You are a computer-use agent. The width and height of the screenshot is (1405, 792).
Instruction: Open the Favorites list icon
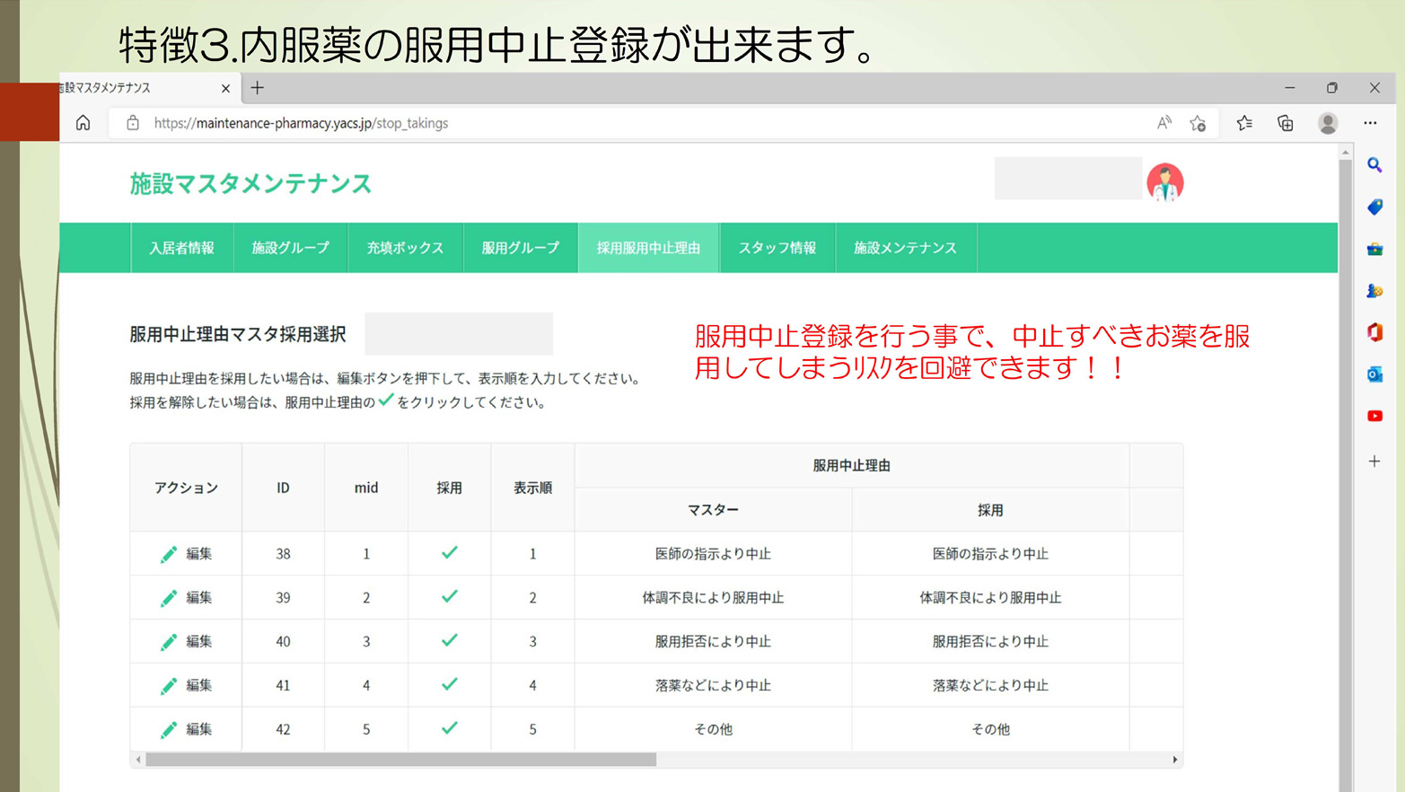(1244, 123)
